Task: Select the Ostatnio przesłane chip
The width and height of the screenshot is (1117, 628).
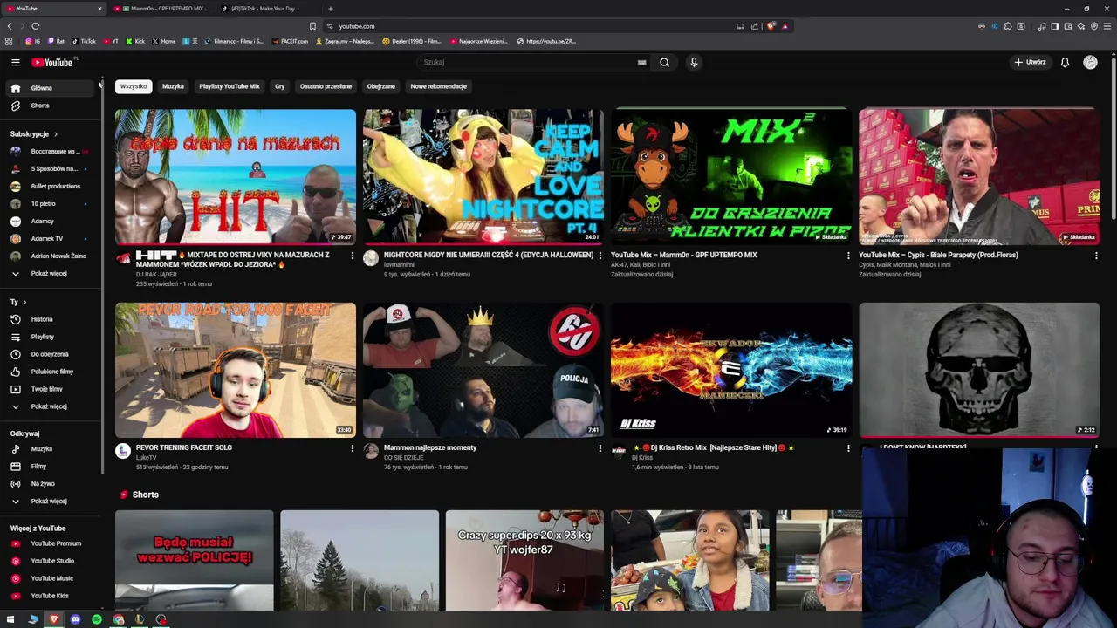Action: click(x=326, y=86)
